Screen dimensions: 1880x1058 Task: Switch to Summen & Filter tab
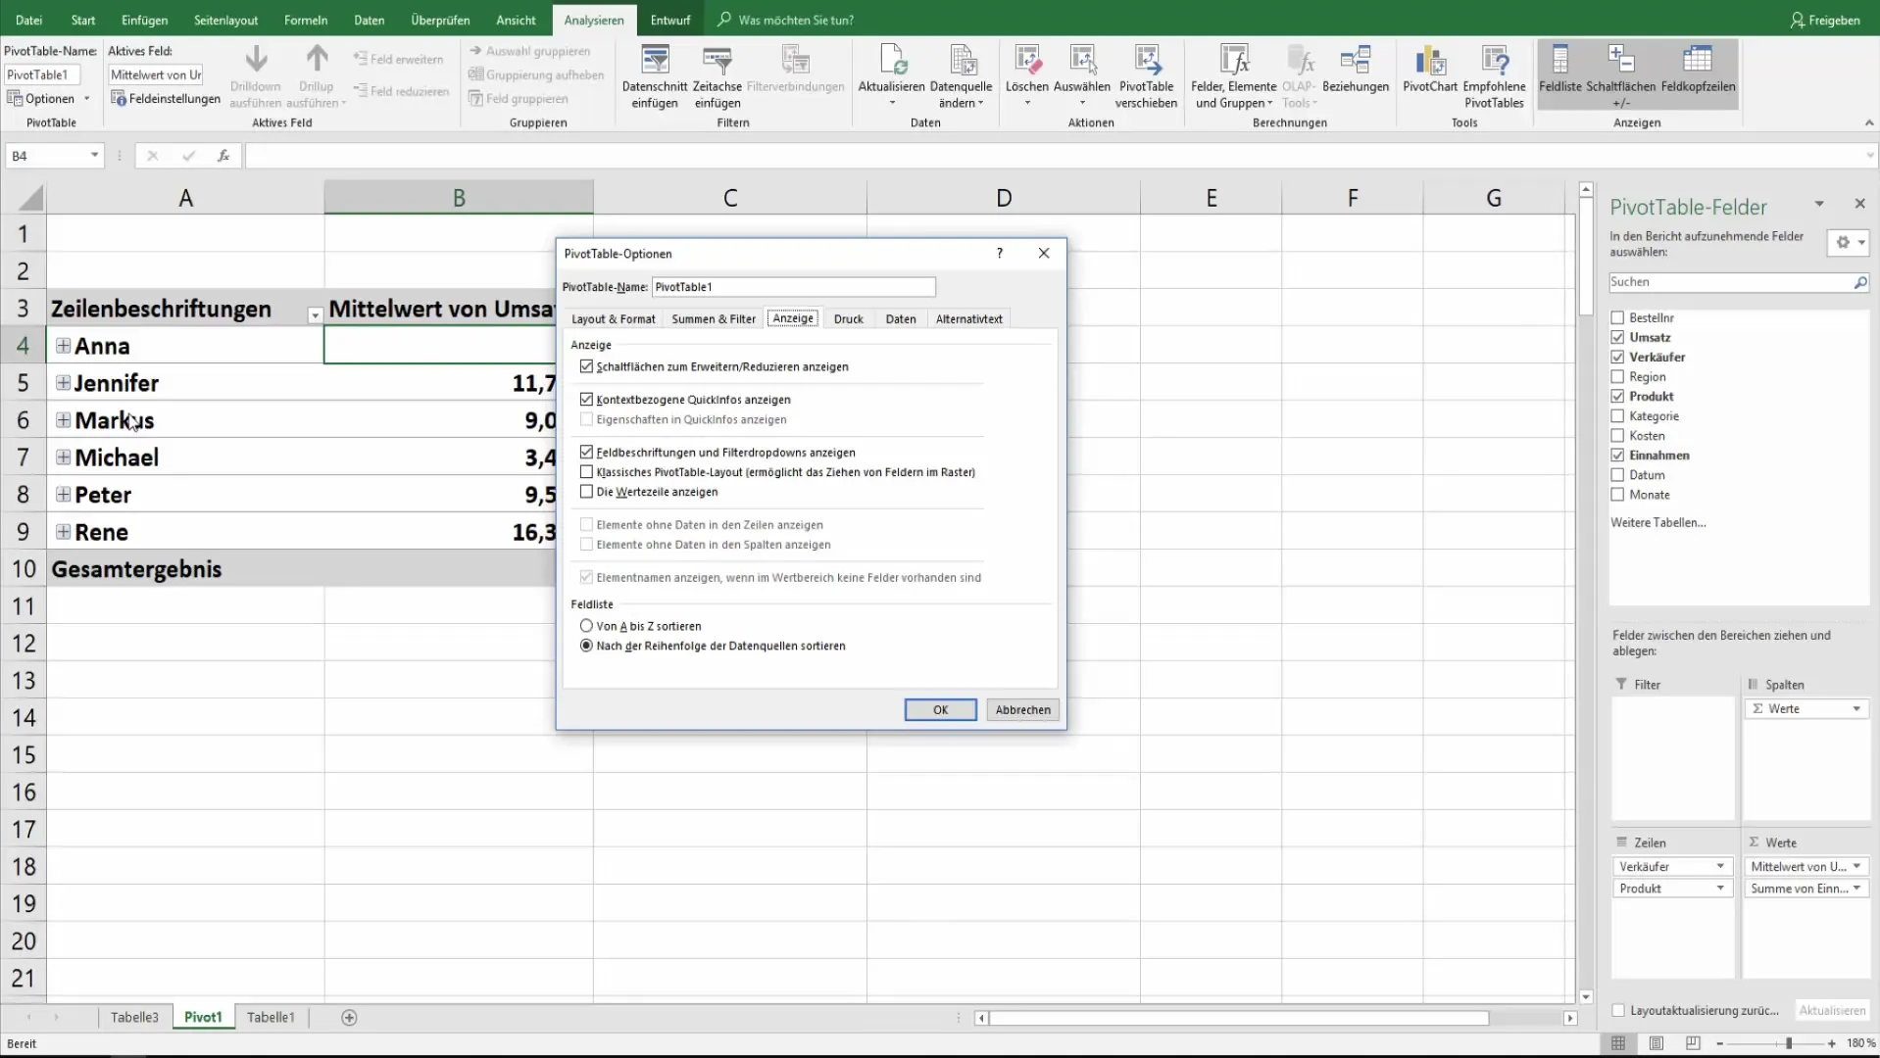coord(714,319)
